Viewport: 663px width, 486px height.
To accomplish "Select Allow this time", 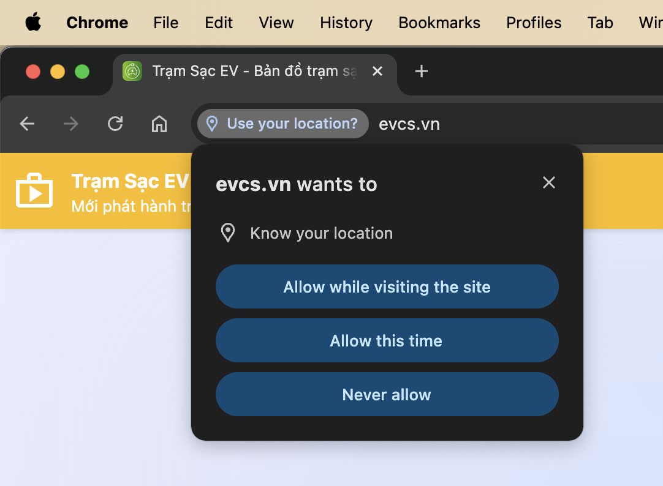I will click(387, 340).
